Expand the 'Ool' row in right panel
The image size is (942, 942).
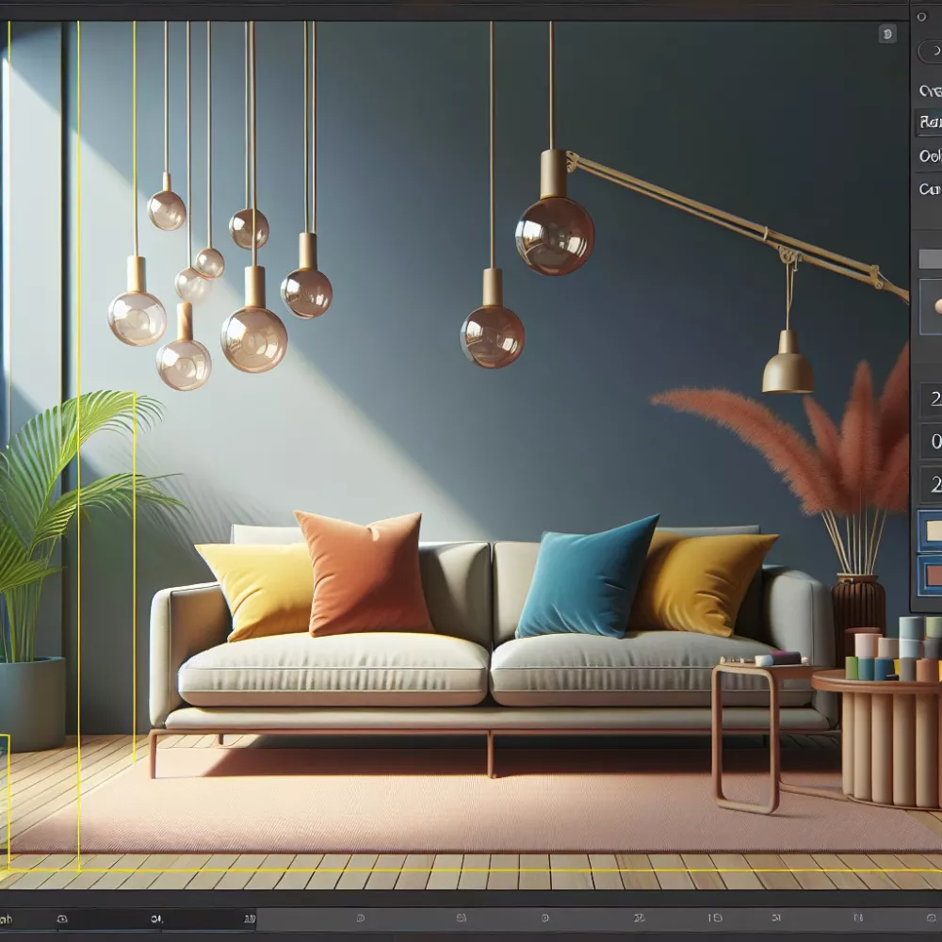coord(929,155)
